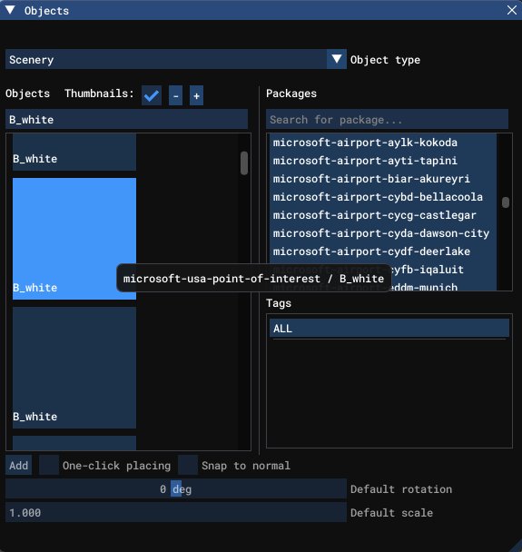Viewport: 522px width, 552px height.
Task: Toggle the Thumbnails checkbox
Action: pyautogui.click(x=152, y=95)
